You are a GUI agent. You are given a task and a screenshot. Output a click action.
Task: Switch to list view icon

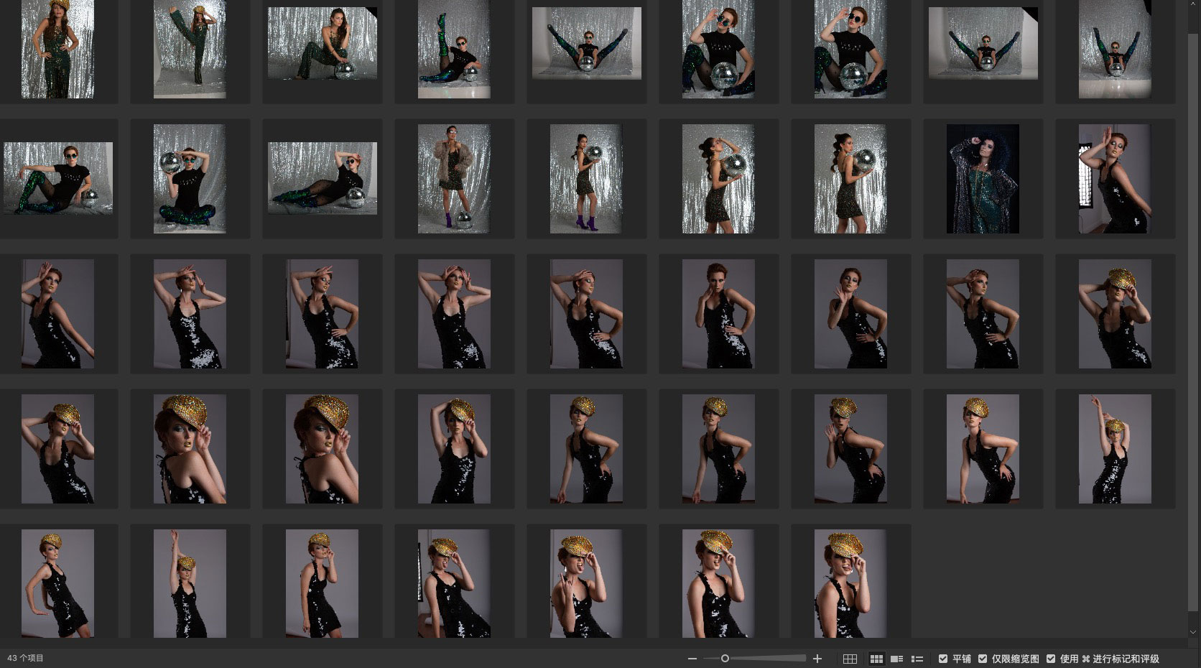pyautogui.click(x=917, y=659)
